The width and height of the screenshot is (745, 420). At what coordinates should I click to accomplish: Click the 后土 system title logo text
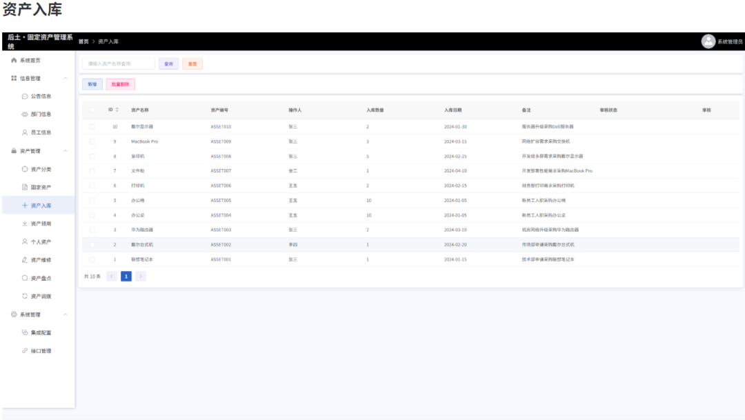click(x=41, y=42)
